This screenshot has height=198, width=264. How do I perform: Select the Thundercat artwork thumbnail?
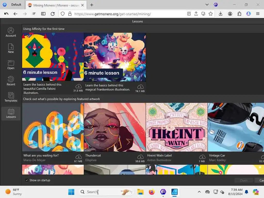click(115, 127)
